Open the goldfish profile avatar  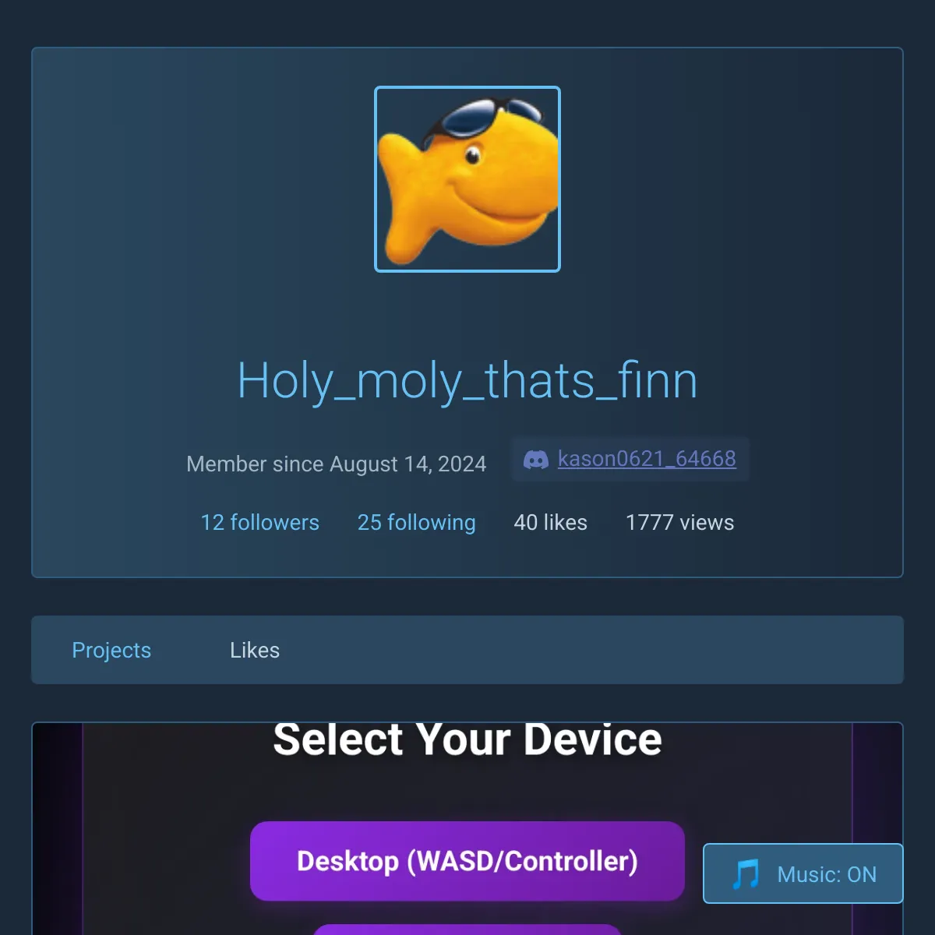467,179
